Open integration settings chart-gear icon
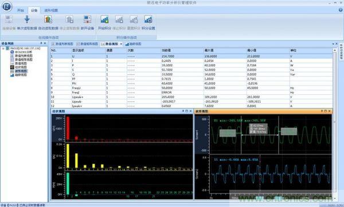 click(148, 19)
